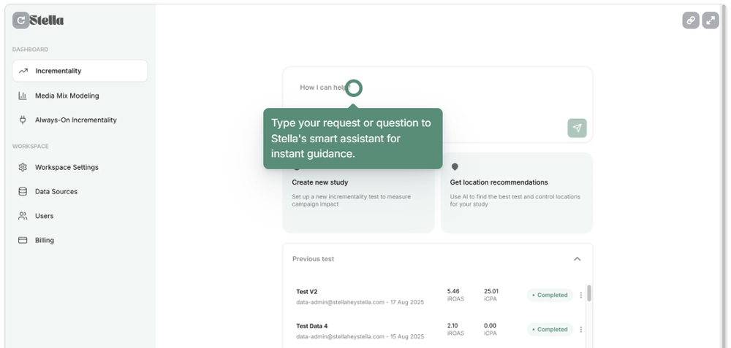Open the Incrementality dashboard item
731x348 pixels.
(x=80, y=71)
